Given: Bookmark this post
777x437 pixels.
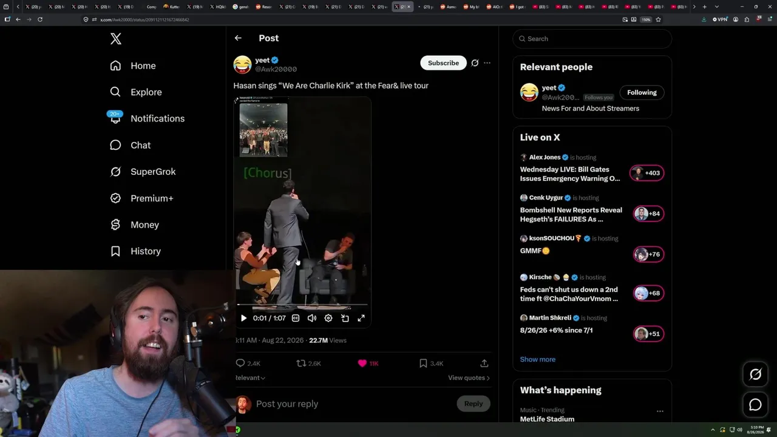Looking at the screenshot, I should pyautogui.click(x=423, y=363).
